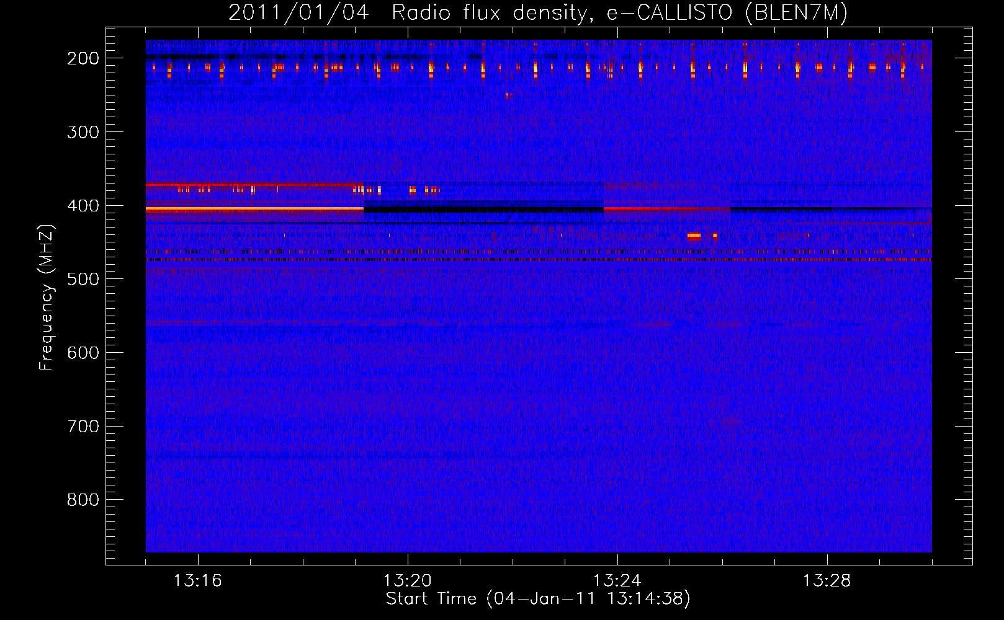Screen dimensions: 1004x620
Task: Click the 800 frequency tick label
Action: [x=83, y=500]
